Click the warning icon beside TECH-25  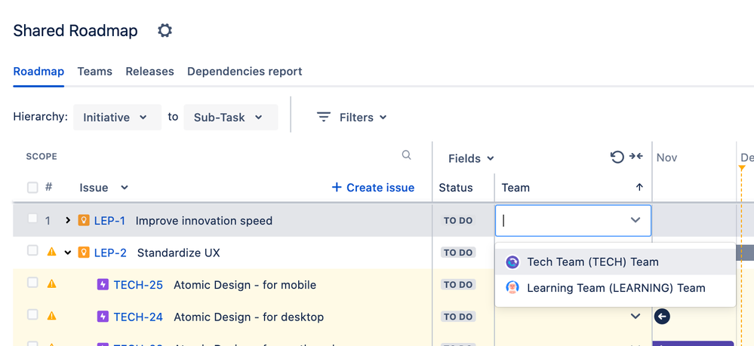pyautogui.click(x=51, y=283)
